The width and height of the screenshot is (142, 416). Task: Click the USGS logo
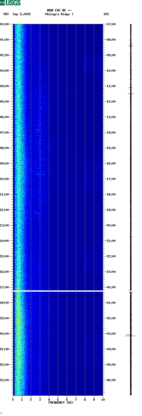(x=10, y=3)
